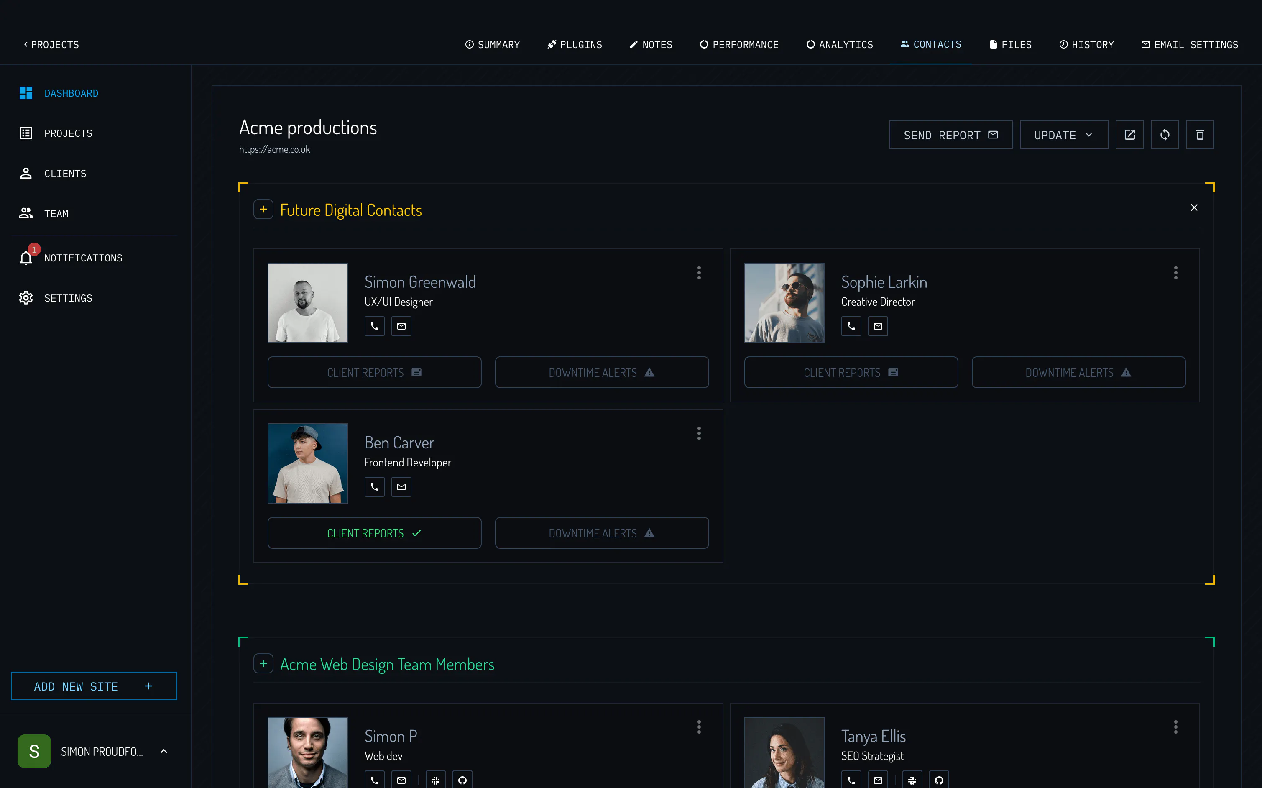Open external link icon for Acme productions
Screen dimensions: 1262x788
coord(1129,135)
